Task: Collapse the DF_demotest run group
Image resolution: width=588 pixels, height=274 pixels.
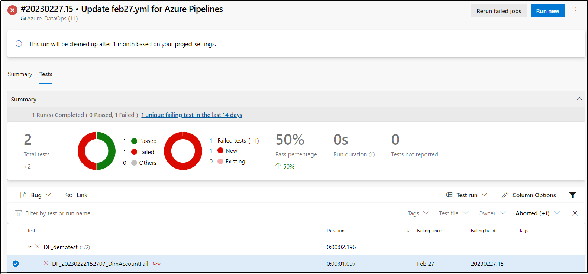Action: pyautogui.click(x=30, y=247)
